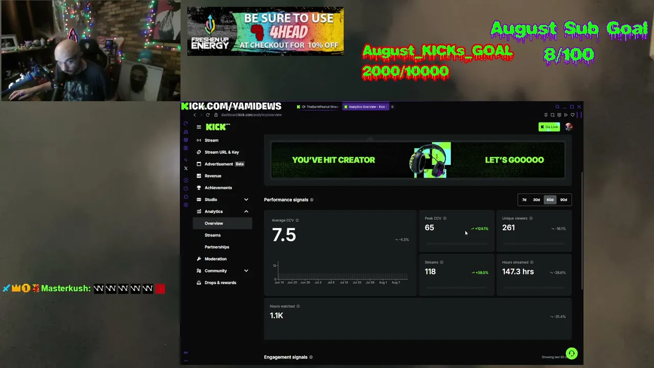This screenshot has height=368, width=654.
Task: Click the Achievements trophy icon
Action: 199,188
